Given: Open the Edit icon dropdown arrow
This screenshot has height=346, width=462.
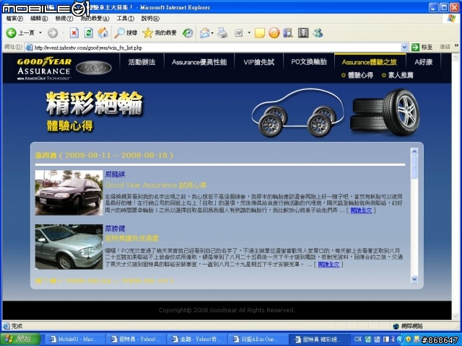Looking at the screenshot, I should pyautogui.click(x=249, y=32).
